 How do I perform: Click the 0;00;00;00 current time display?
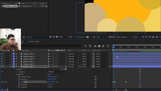click(80, 37)
